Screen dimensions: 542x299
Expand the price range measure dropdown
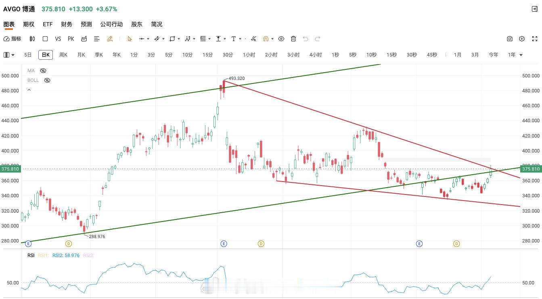point(225,39)
